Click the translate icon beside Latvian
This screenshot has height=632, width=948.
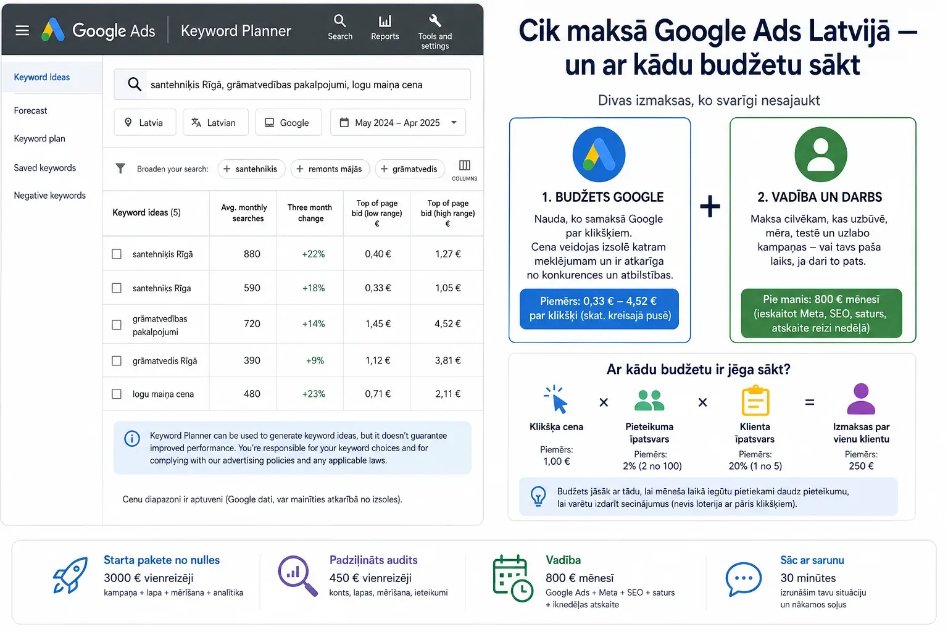(x=196, y=122)
